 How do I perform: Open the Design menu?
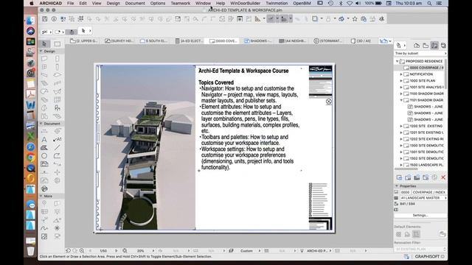coord(113,3)
